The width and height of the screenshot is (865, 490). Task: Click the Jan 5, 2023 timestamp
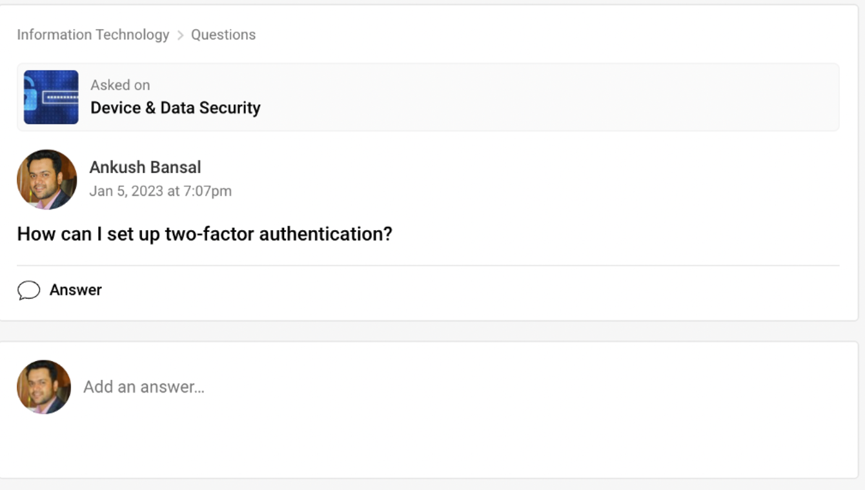(160, 191)
